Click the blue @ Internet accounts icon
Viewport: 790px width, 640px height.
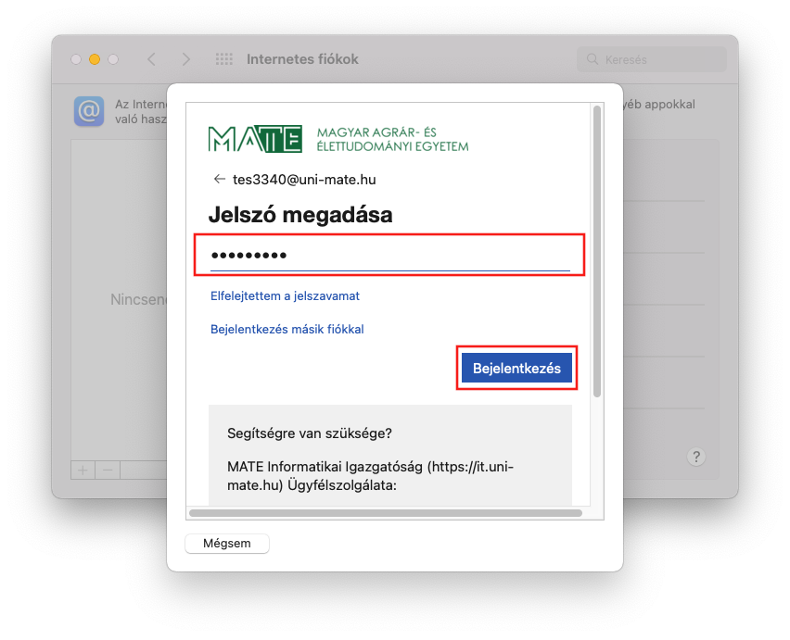[89, 112]
